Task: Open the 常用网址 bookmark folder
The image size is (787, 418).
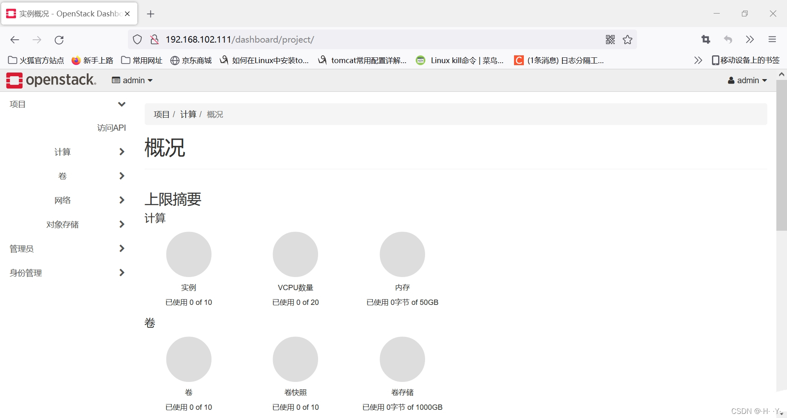Action: click(142, 60)
